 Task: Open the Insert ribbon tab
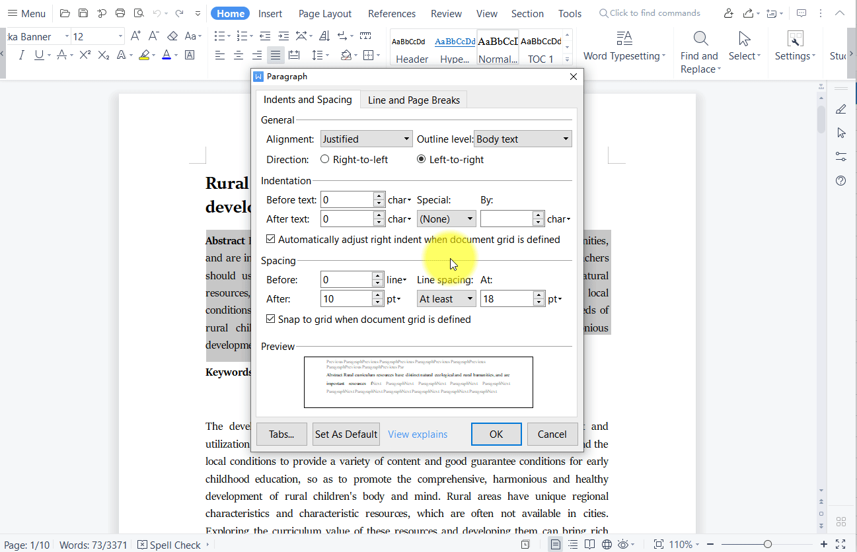272,13
